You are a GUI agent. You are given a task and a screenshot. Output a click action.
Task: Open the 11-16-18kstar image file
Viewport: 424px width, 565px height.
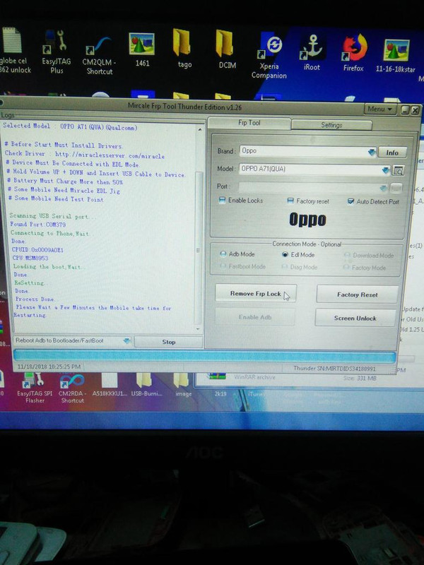click(x=396, y=56)
